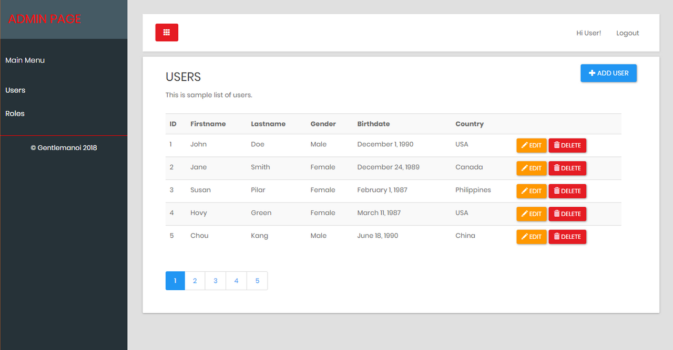Click the EDIT button for Hovy Green
Screen dimensions: 673x350
pos(532,214)
